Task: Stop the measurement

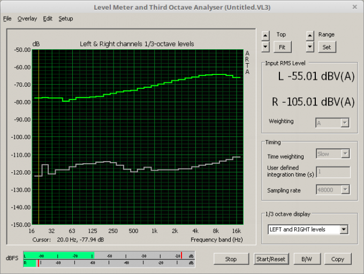Action: tap(231, 259)
